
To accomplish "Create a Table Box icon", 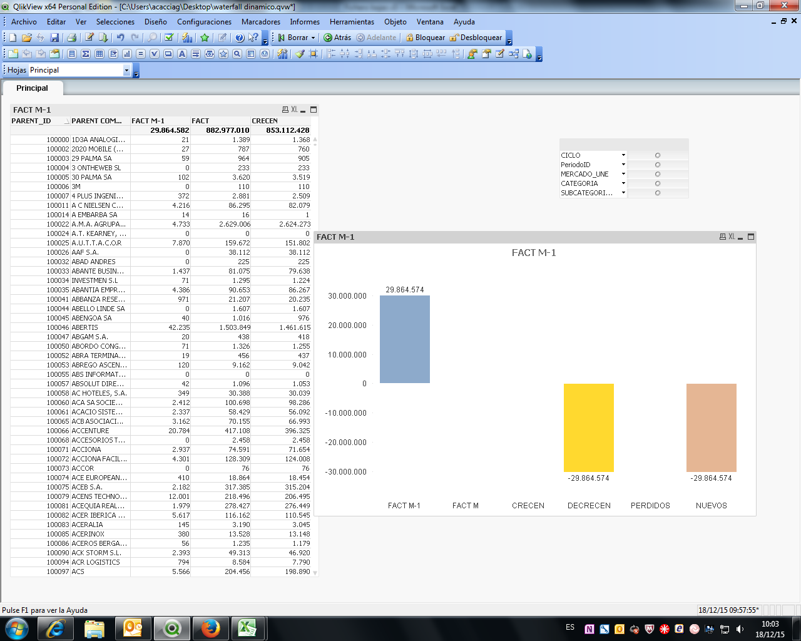I will [x=99, y=54].
